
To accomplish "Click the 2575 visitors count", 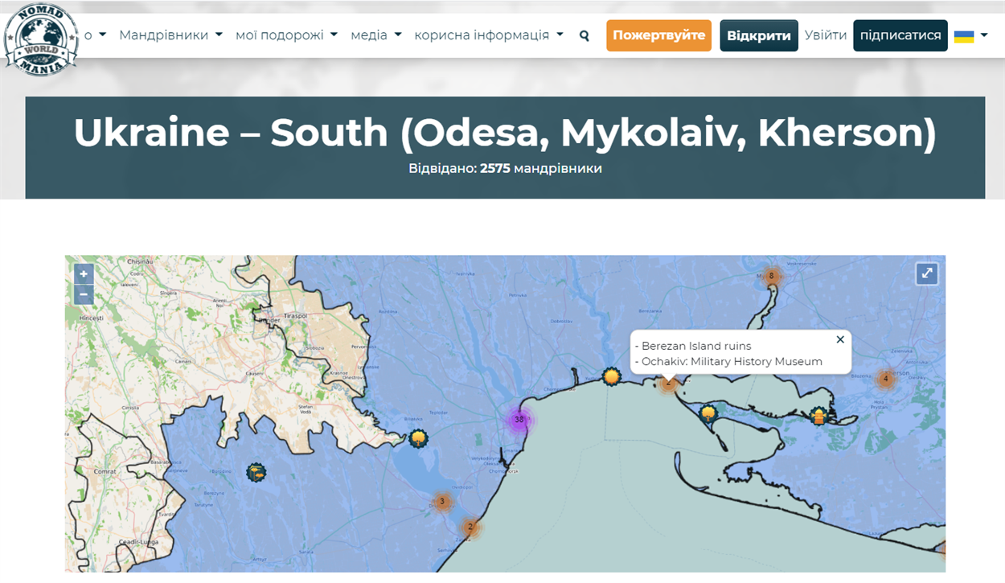I will point(495,168).
